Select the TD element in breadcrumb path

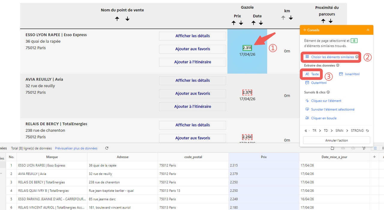(326, 131)
